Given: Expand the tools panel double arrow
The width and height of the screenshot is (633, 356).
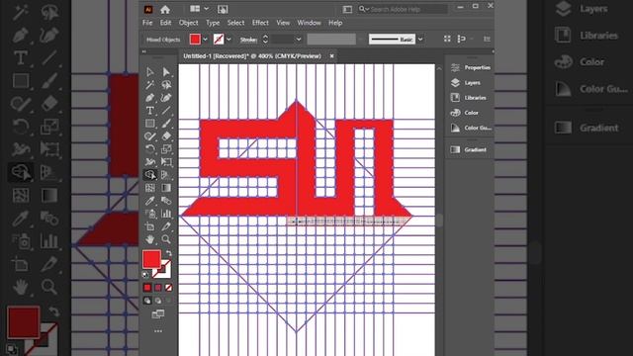Looking at the screenshot, I should pos(144,51).
